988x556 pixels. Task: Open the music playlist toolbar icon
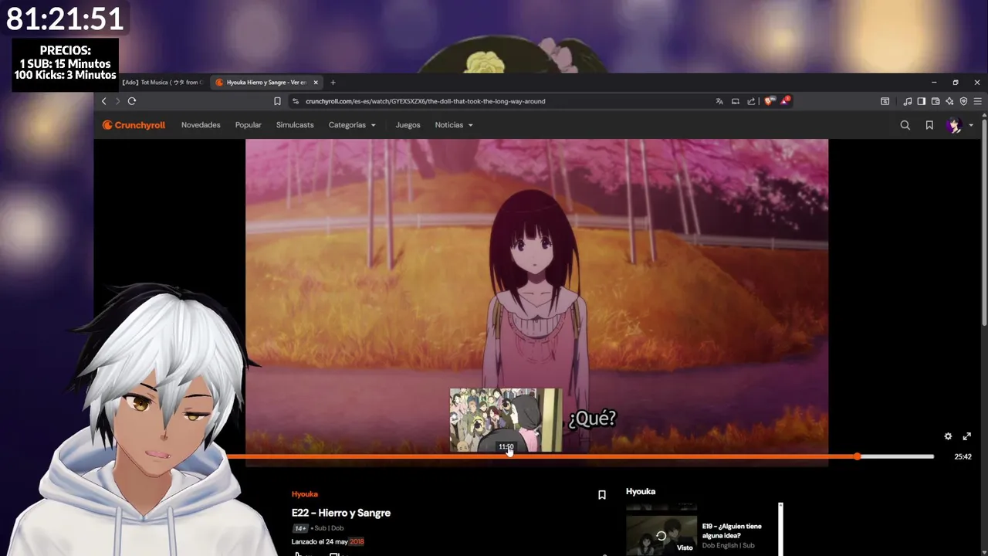click(908, 101)
